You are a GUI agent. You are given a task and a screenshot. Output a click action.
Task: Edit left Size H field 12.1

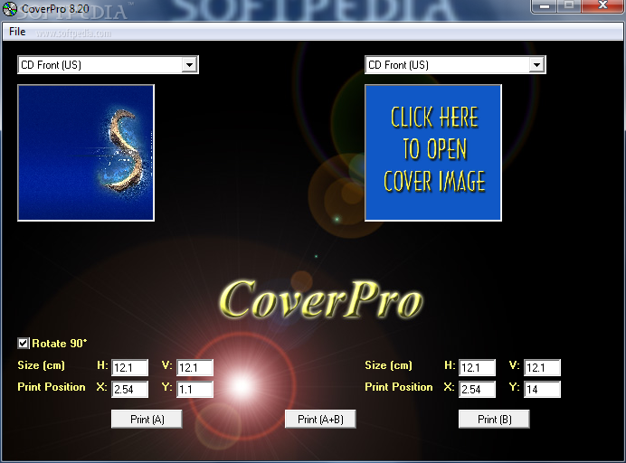(129, 368)
